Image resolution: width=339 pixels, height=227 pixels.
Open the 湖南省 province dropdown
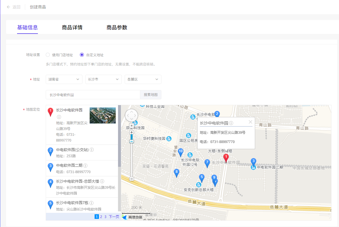coord(64,79)
